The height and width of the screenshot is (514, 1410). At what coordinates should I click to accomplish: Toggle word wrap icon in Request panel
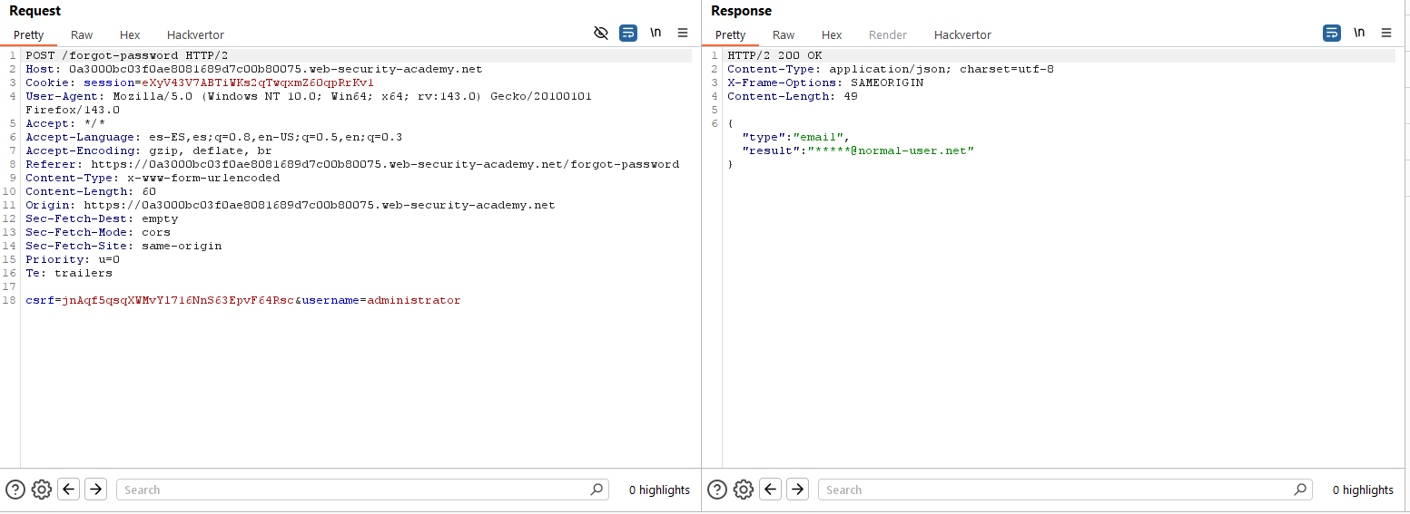[628, 34]
